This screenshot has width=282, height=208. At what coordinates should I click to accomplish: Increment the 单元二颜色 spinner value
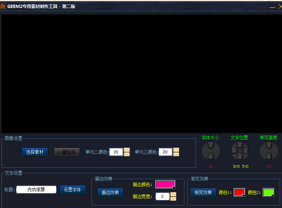[127, 150]
